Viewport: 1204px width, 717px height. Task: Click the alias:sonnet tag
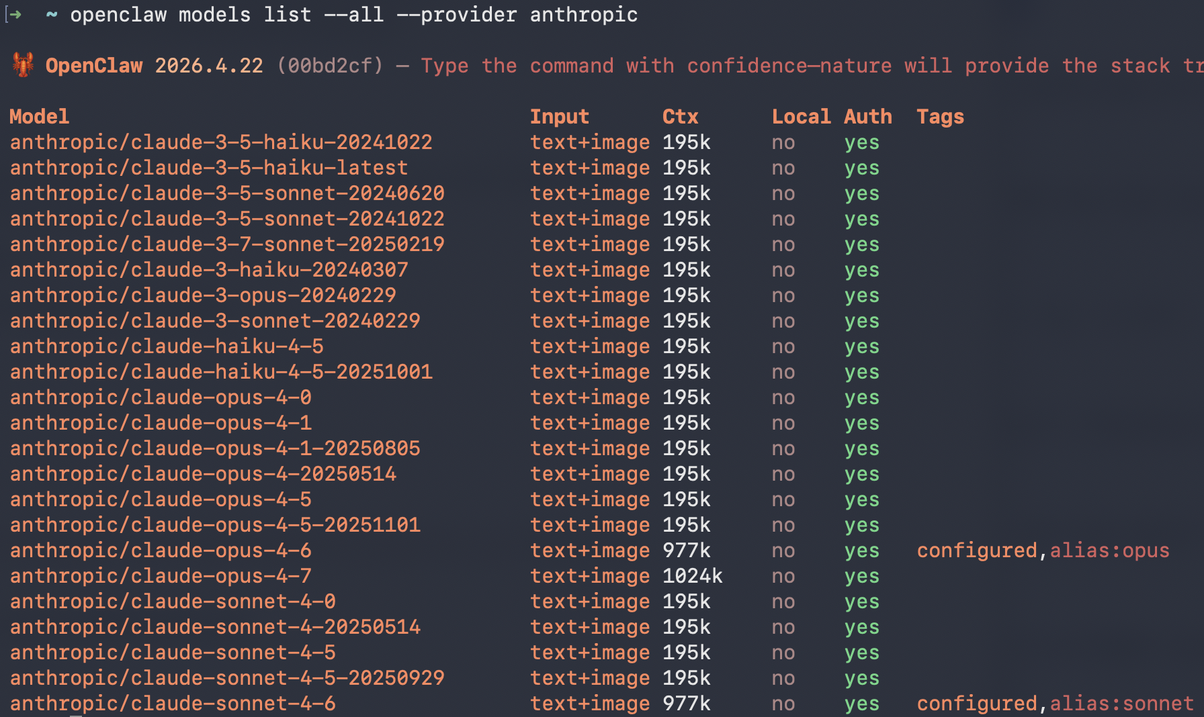coord(1121,704)
